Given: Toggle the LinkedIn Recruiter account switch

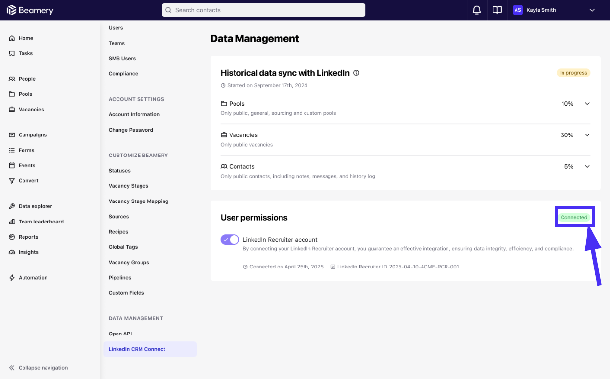Looking at the screenshot, I should [x=230, y=240].
